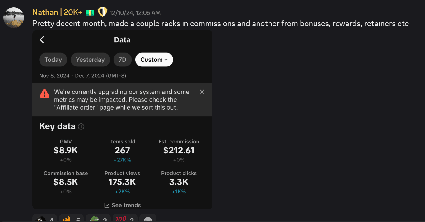Click the shield badge next to username
The width and height of the screenshot is (425, 222).
click(x=102, y=12)
